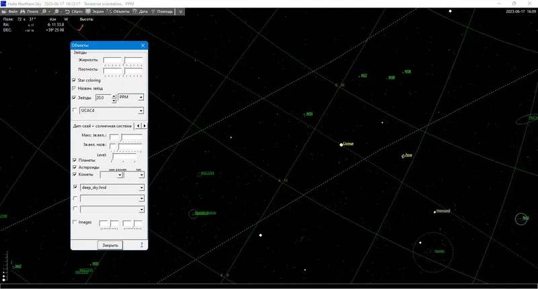Click the zoom in magnifier icon
Image resolution: width=538 pixels, height=289 pixels.
[44, 11]
